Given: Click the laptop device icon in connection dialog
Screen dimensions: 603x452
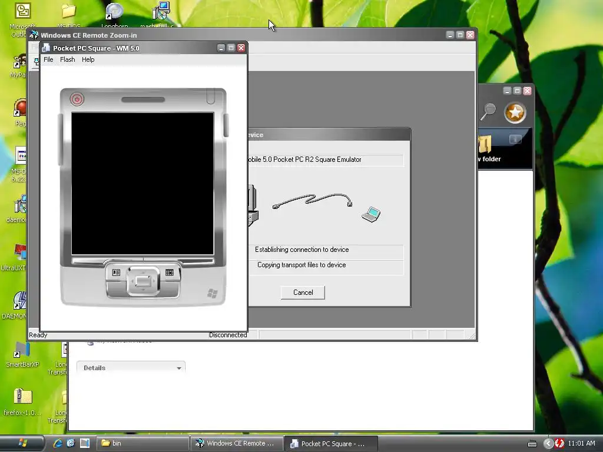Looking at the screenshot, I should (371, 214).
